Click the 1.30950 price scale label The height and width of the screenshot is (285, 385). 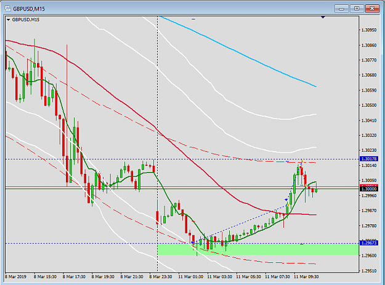point(369,30)
